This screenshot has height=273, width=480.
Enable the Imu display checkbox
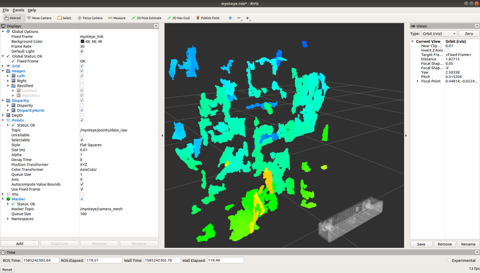point(82,194)
